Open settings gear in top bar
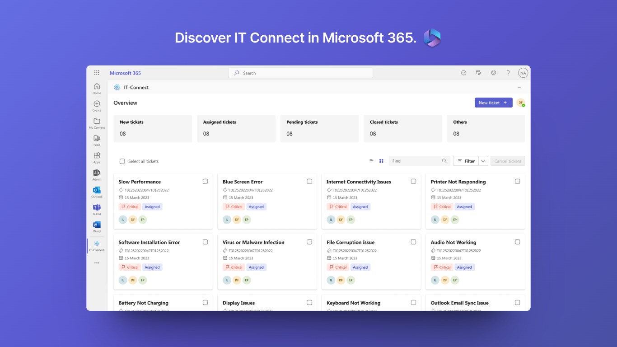617x347 pixels. click(493, 73)
